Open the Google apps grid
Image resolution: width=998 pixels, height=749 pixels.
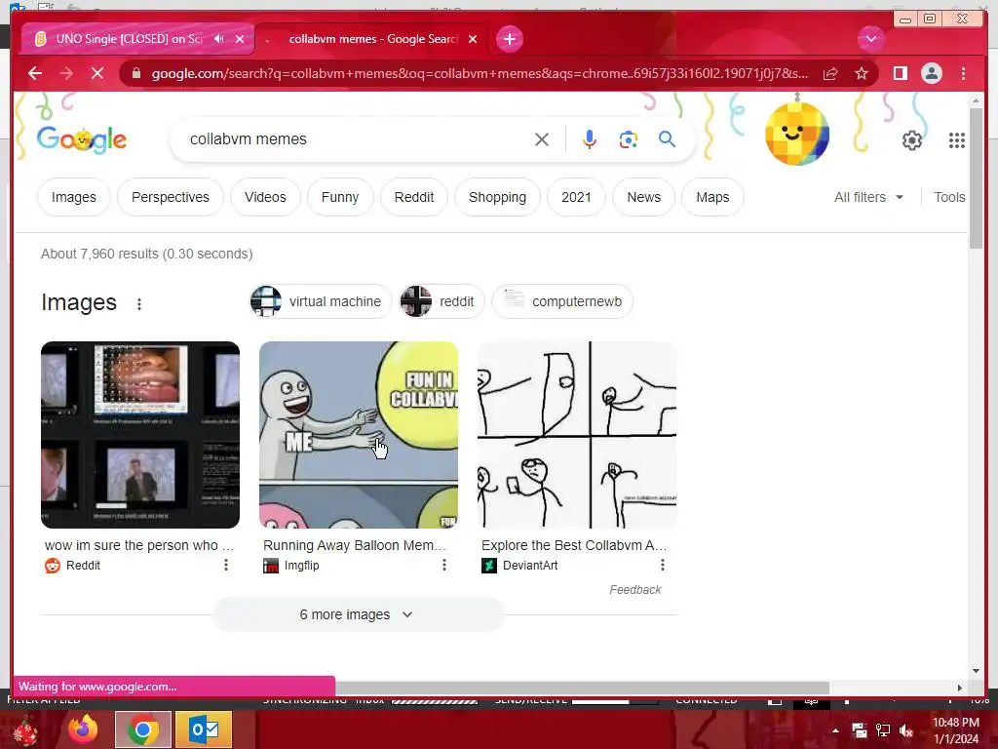pos(957,140)
